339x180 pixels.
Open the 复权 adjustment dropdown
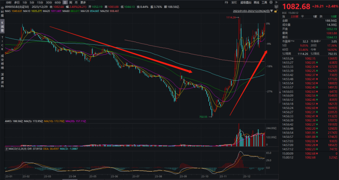tap(234, 2)
